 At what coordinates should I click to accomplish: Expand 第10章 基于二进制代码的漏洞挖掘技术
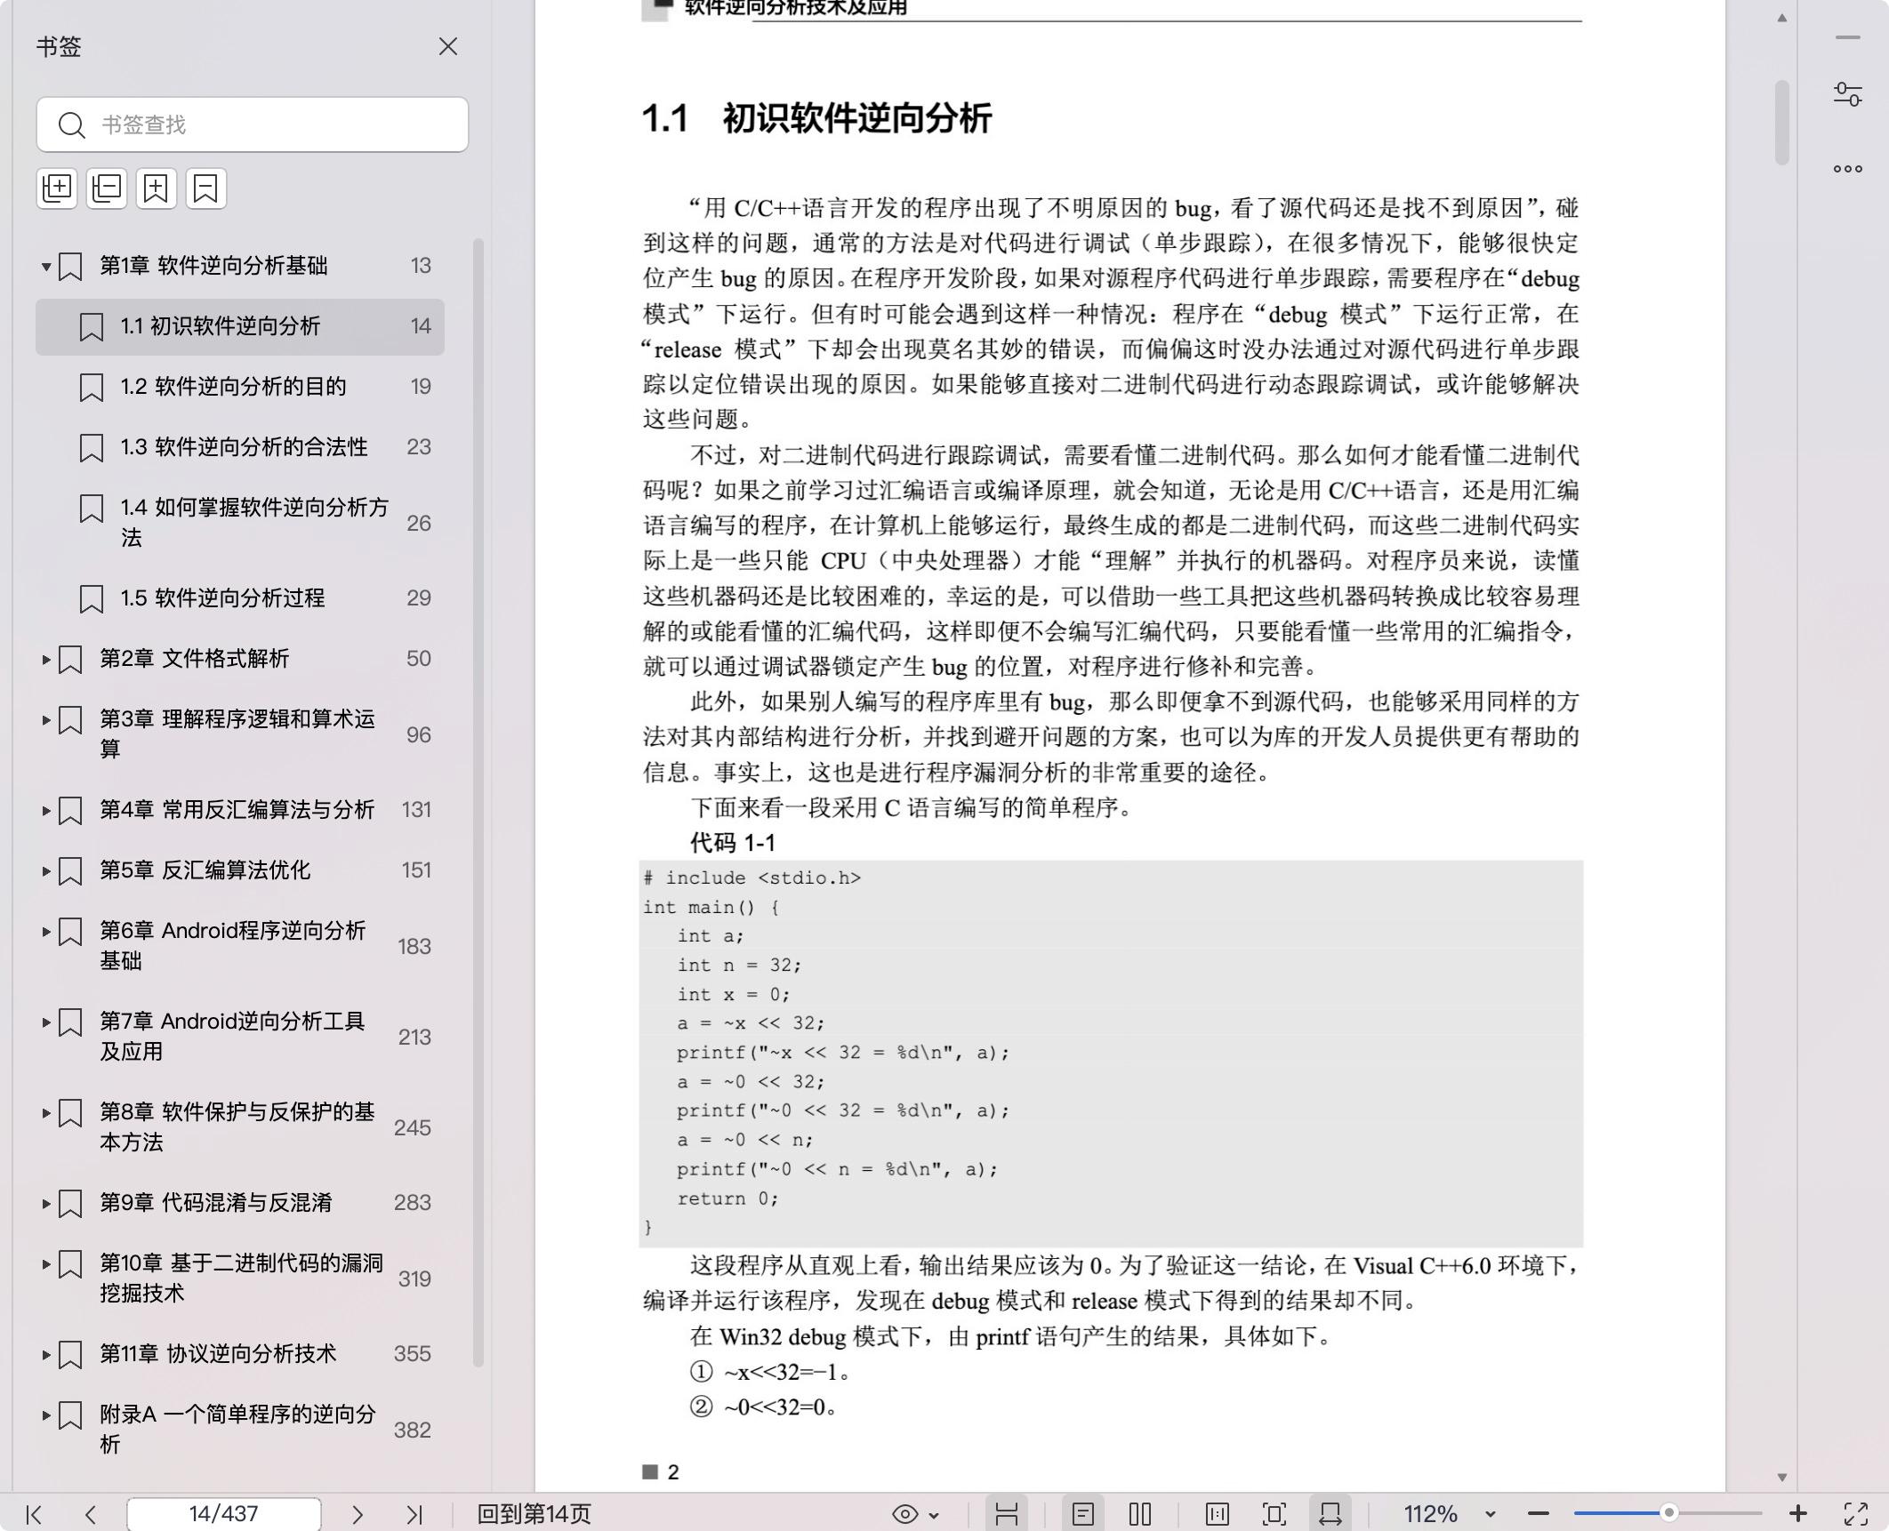pyautogui.click(x=45, y=1263)
